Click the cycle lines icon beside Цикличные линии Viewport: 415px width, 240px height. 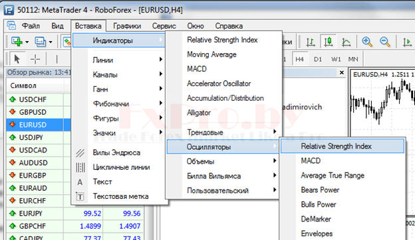[x=80, y=167]
